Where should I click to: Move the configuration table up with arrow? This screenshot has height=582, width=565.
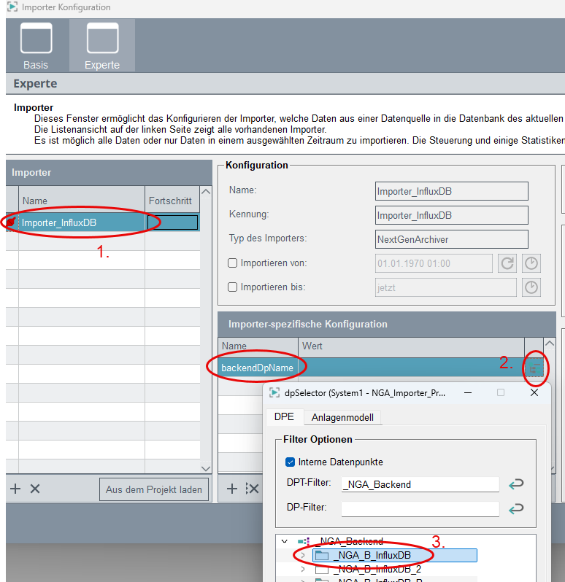point(550,344)
